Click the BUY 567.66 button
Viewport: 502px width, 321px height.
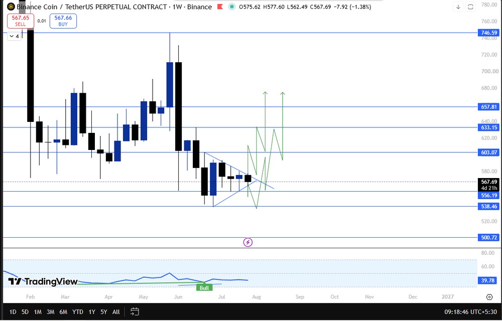[63, 21]
